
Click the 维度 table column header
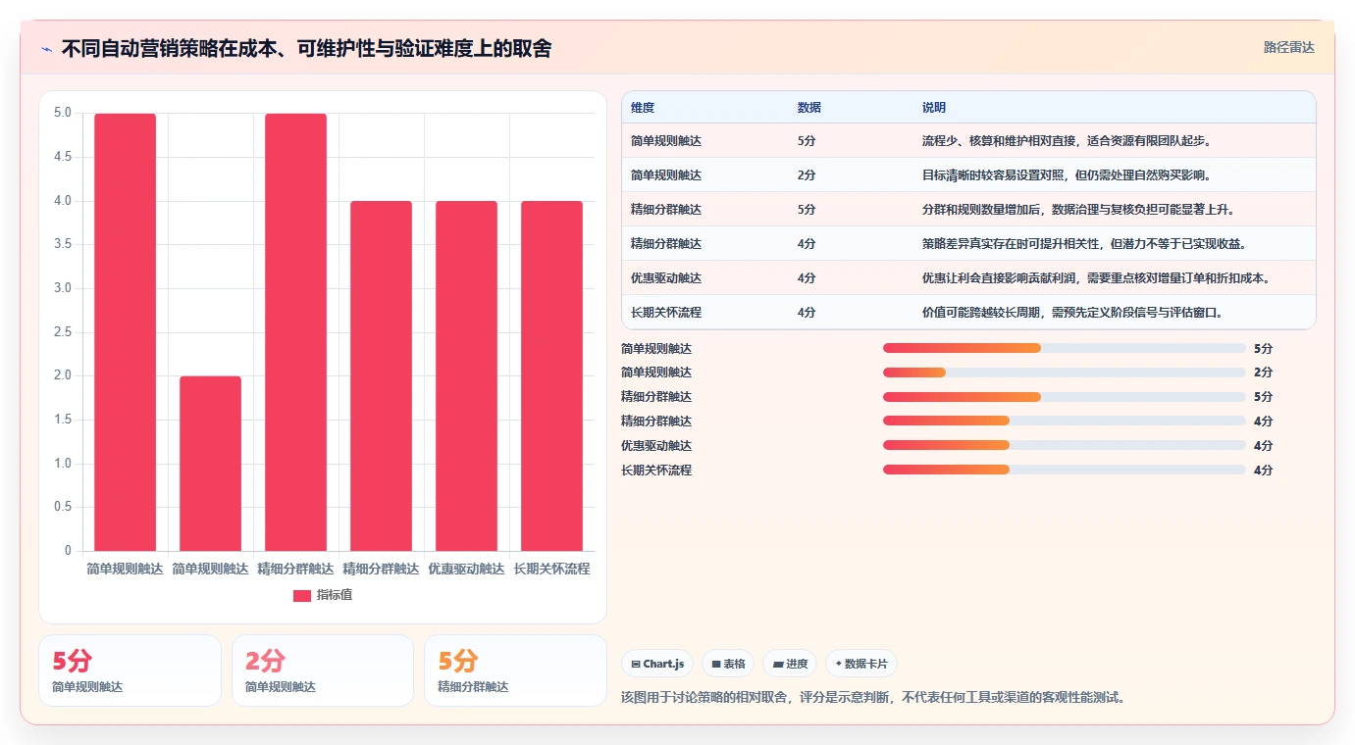pyautogui.click(x=643, y=108)
